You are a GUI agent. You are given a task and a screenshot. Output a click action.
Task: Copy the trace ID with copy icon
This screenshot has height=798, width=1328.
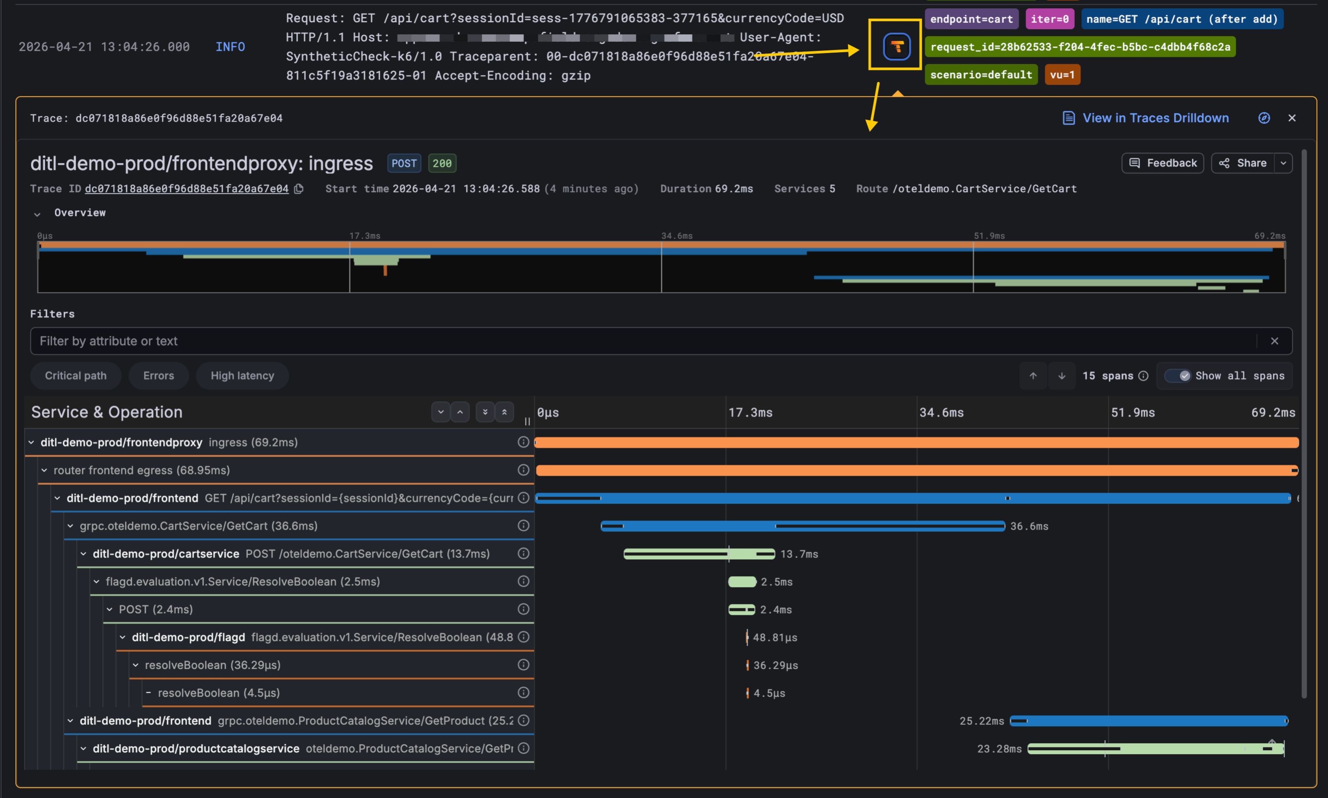click(x=299, y=189)
